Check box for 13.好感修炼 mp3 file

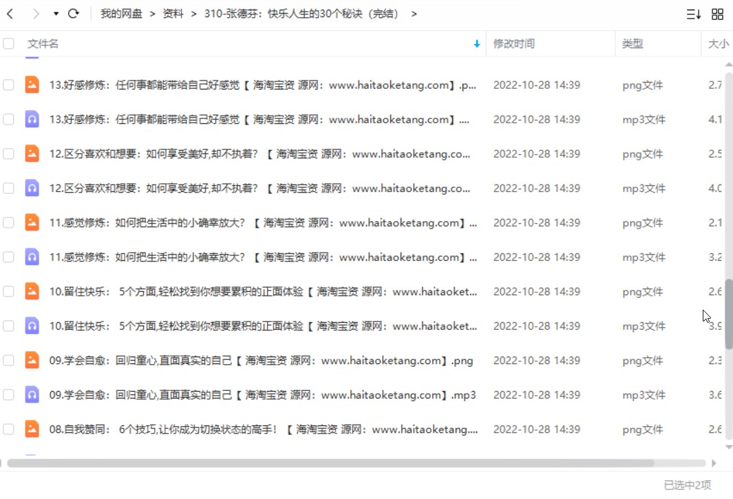tap(8, 119)
